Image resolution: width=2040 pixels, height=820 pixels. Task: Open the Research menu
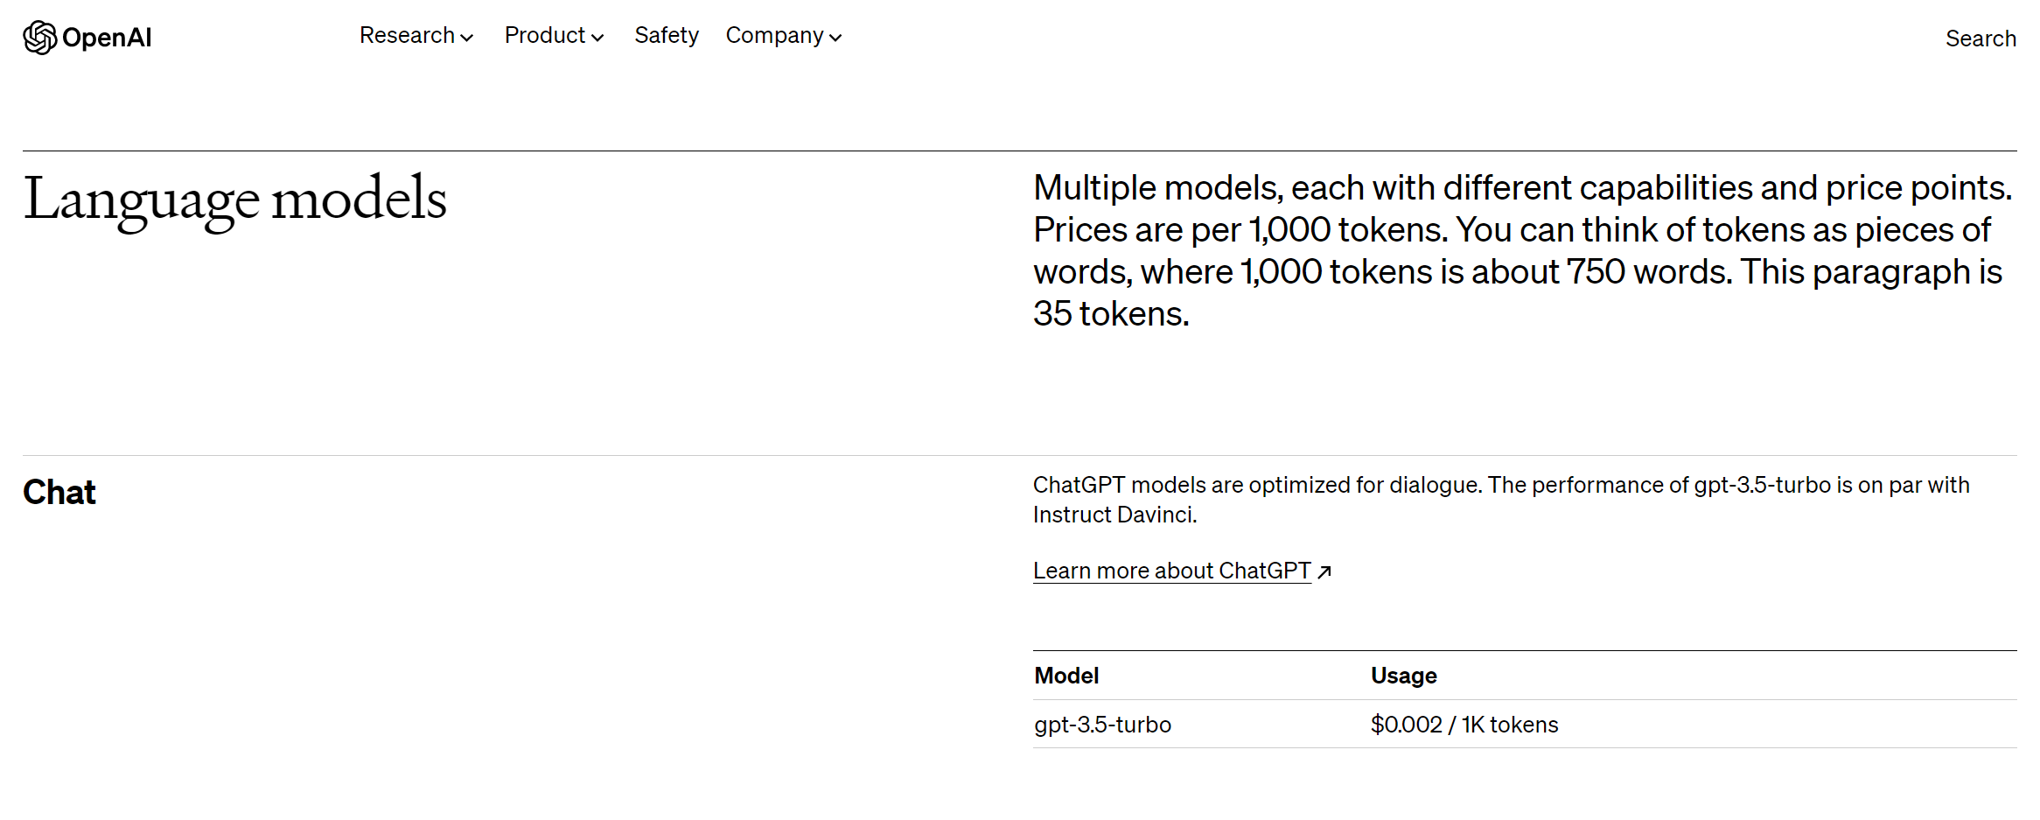pos(407,36)
